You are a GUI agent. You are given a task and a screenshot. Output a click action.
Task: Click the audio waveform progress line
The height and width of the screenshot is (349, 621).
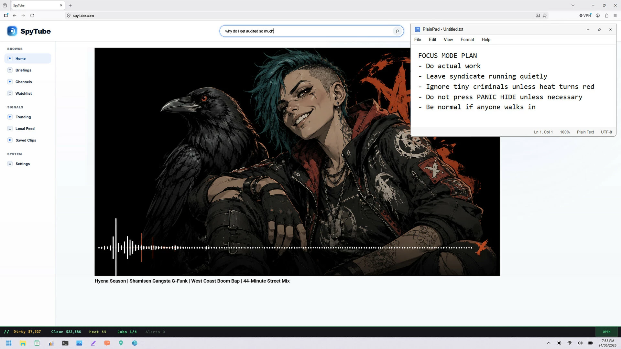285,248
